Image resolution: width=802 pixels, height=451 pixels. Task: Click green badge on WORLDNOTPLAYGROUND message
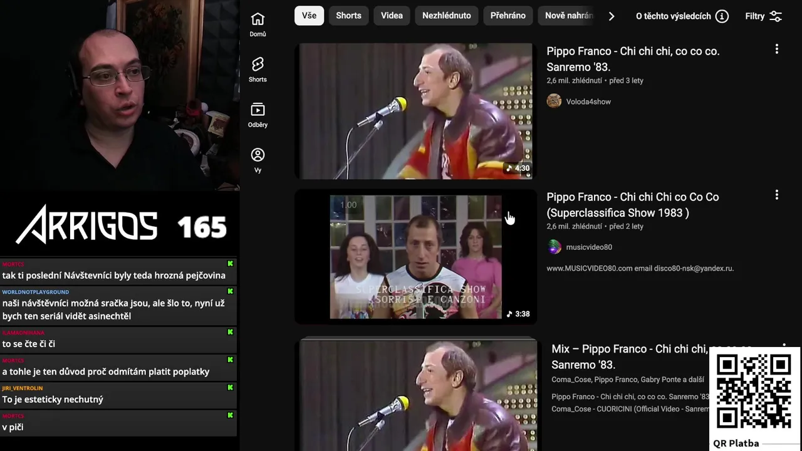(x=230, y=292)
